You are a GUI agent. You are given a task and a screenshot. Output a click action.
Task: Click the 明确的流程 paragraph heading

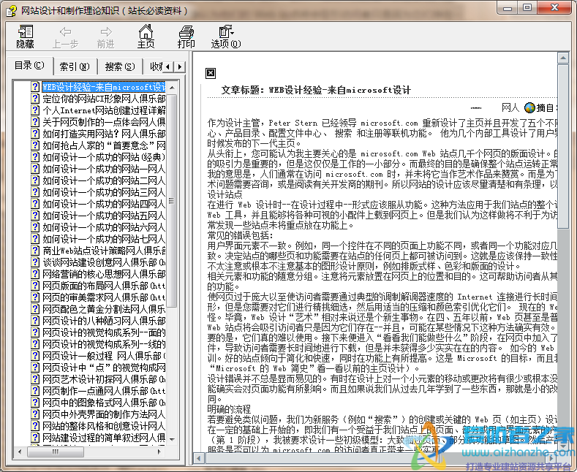click(229, 408)
